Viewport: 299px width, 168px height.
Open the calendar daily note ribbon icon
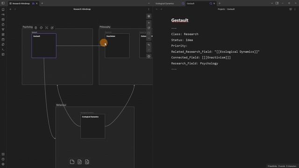[x=3, y=39]
